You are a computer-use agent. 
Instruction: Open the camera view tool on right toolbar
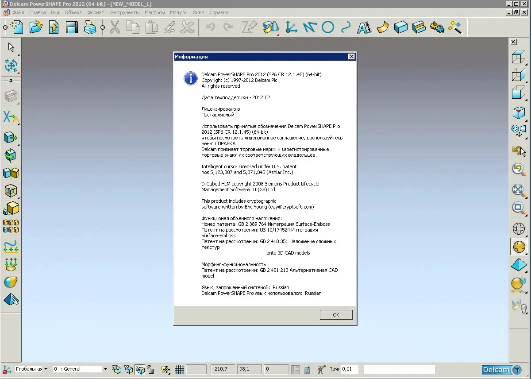[518, 131]
